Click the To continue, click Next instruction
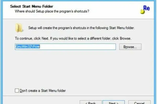157x104 pixels. point(73,38)
